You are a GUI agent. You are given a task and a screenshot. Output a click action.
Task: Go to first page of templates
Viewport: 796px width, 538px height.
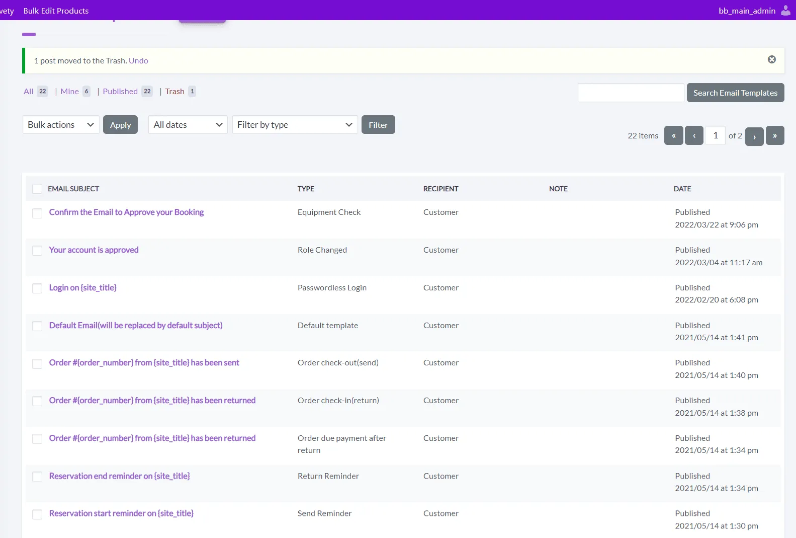673,135
